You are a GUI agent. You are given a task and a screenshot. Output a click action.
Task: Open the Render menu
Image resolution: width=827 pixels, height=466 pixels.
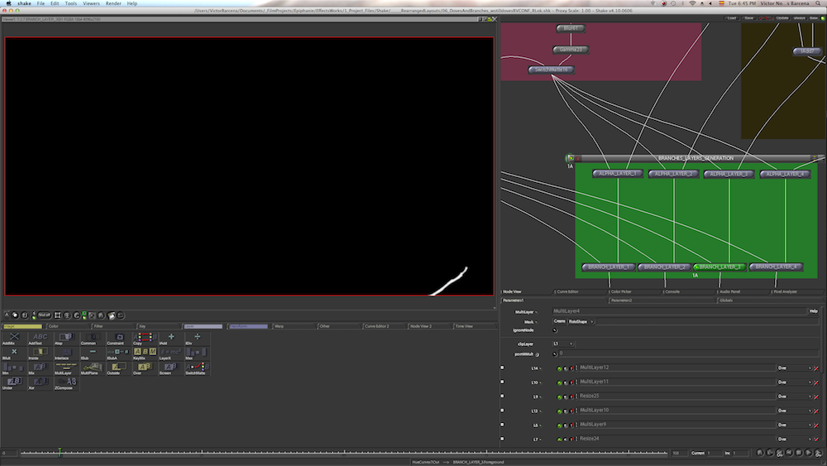pyautogui.click(x=113, y=3)
